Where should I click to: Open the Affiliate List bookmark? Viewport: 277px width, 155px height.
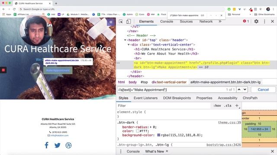pos(21,14)
